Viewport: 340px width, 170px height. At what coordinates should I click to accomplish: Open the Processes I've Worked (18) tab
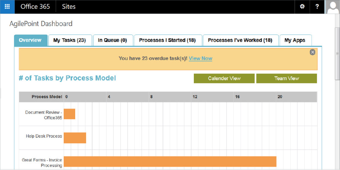tap(241, 40)
